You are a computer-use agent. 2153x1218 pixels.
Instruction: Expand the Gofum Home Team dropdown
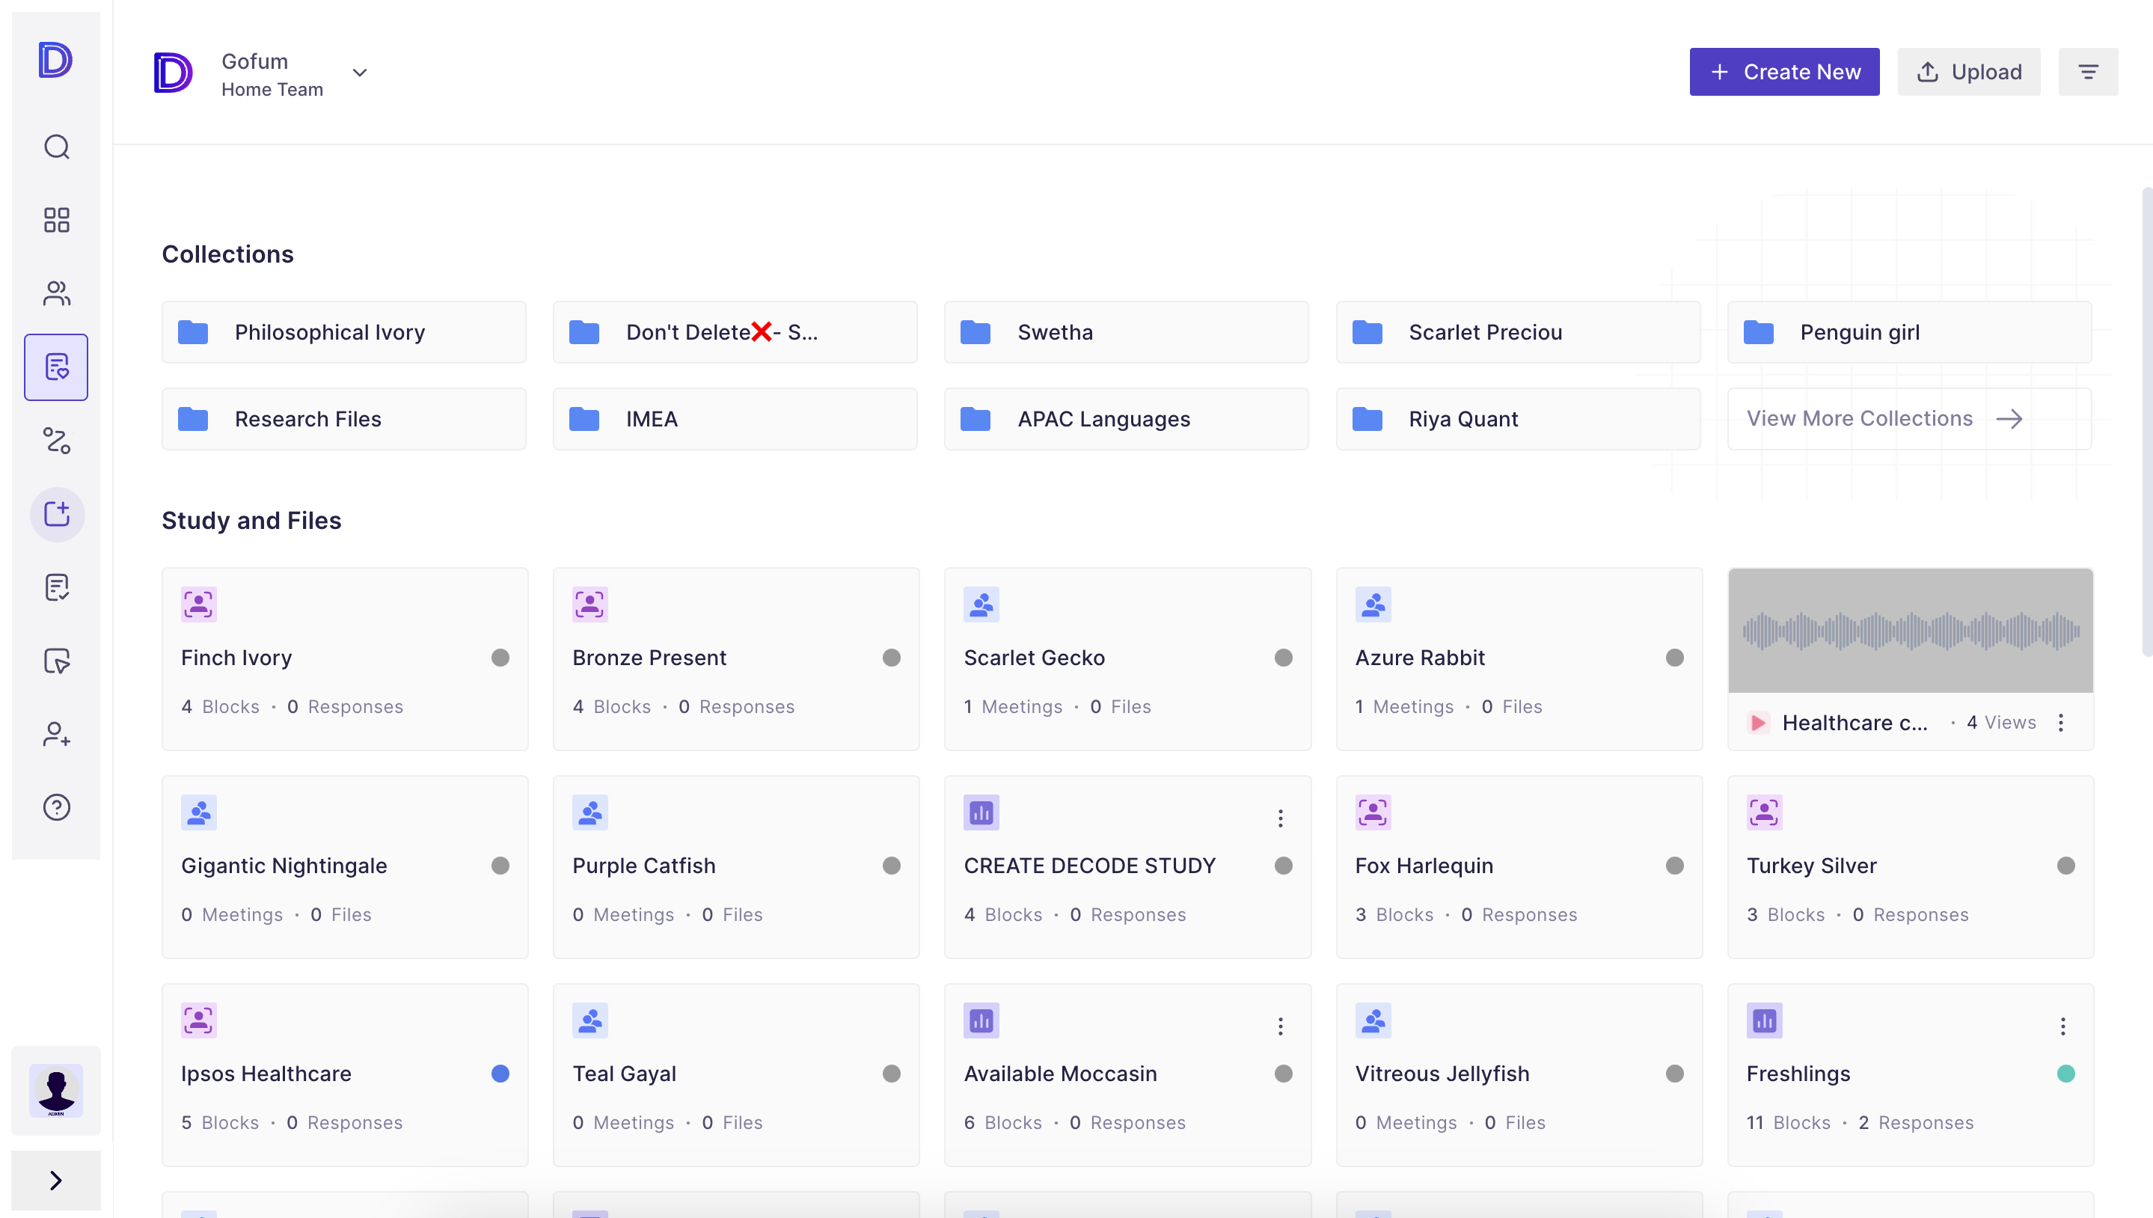(x=360, y=73)
